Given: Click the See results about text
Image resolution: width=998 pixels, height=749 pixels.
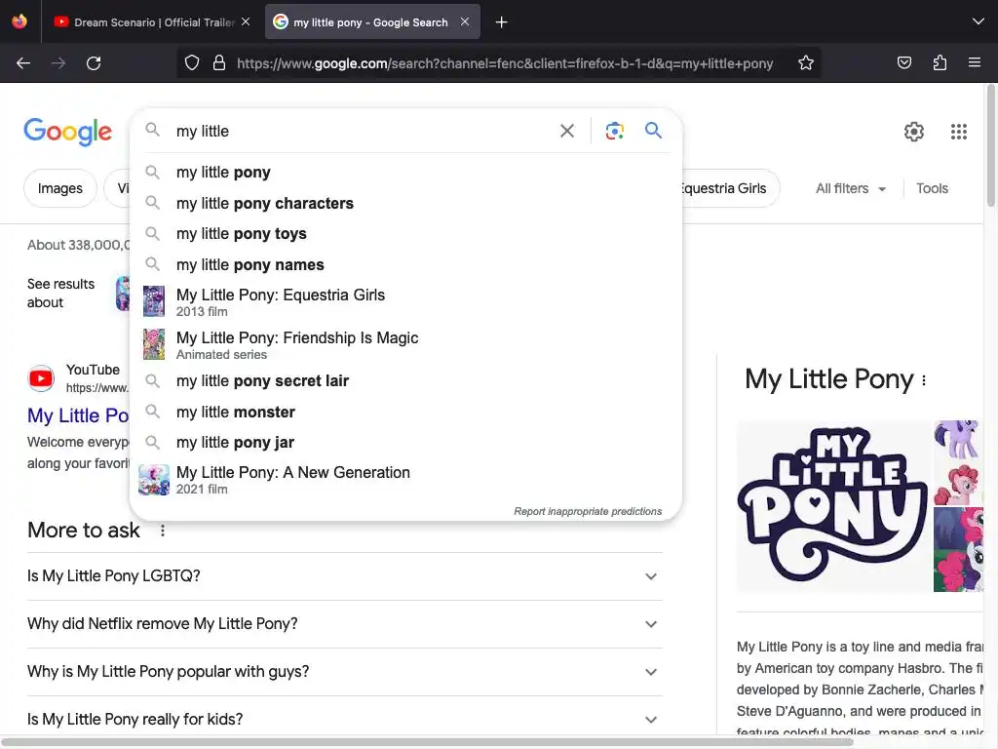Looking at the screenshot, I should [60, 293].
